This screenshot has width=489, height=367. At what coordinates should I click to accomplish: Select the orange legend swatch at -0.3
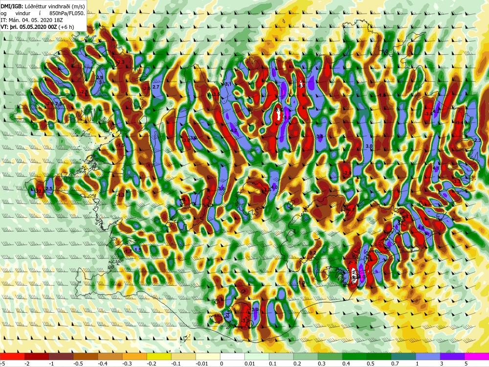[x=134, y=356]
